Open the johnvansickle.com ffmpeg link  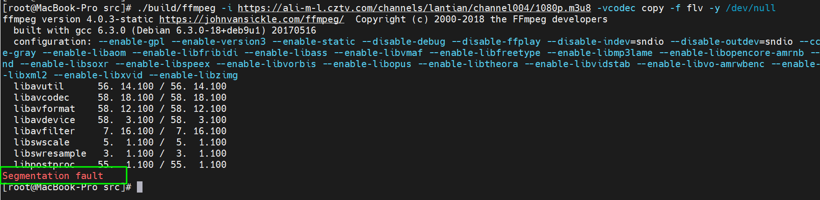coord(251,19)
